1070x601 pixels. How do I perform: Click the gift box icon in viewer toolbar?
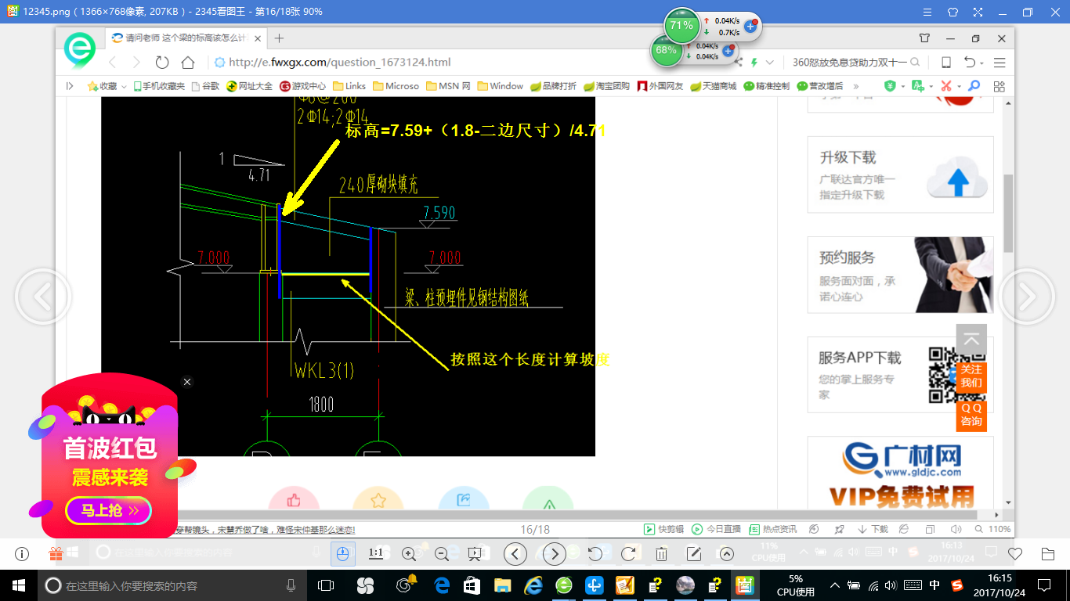click(x=56, y=554)
